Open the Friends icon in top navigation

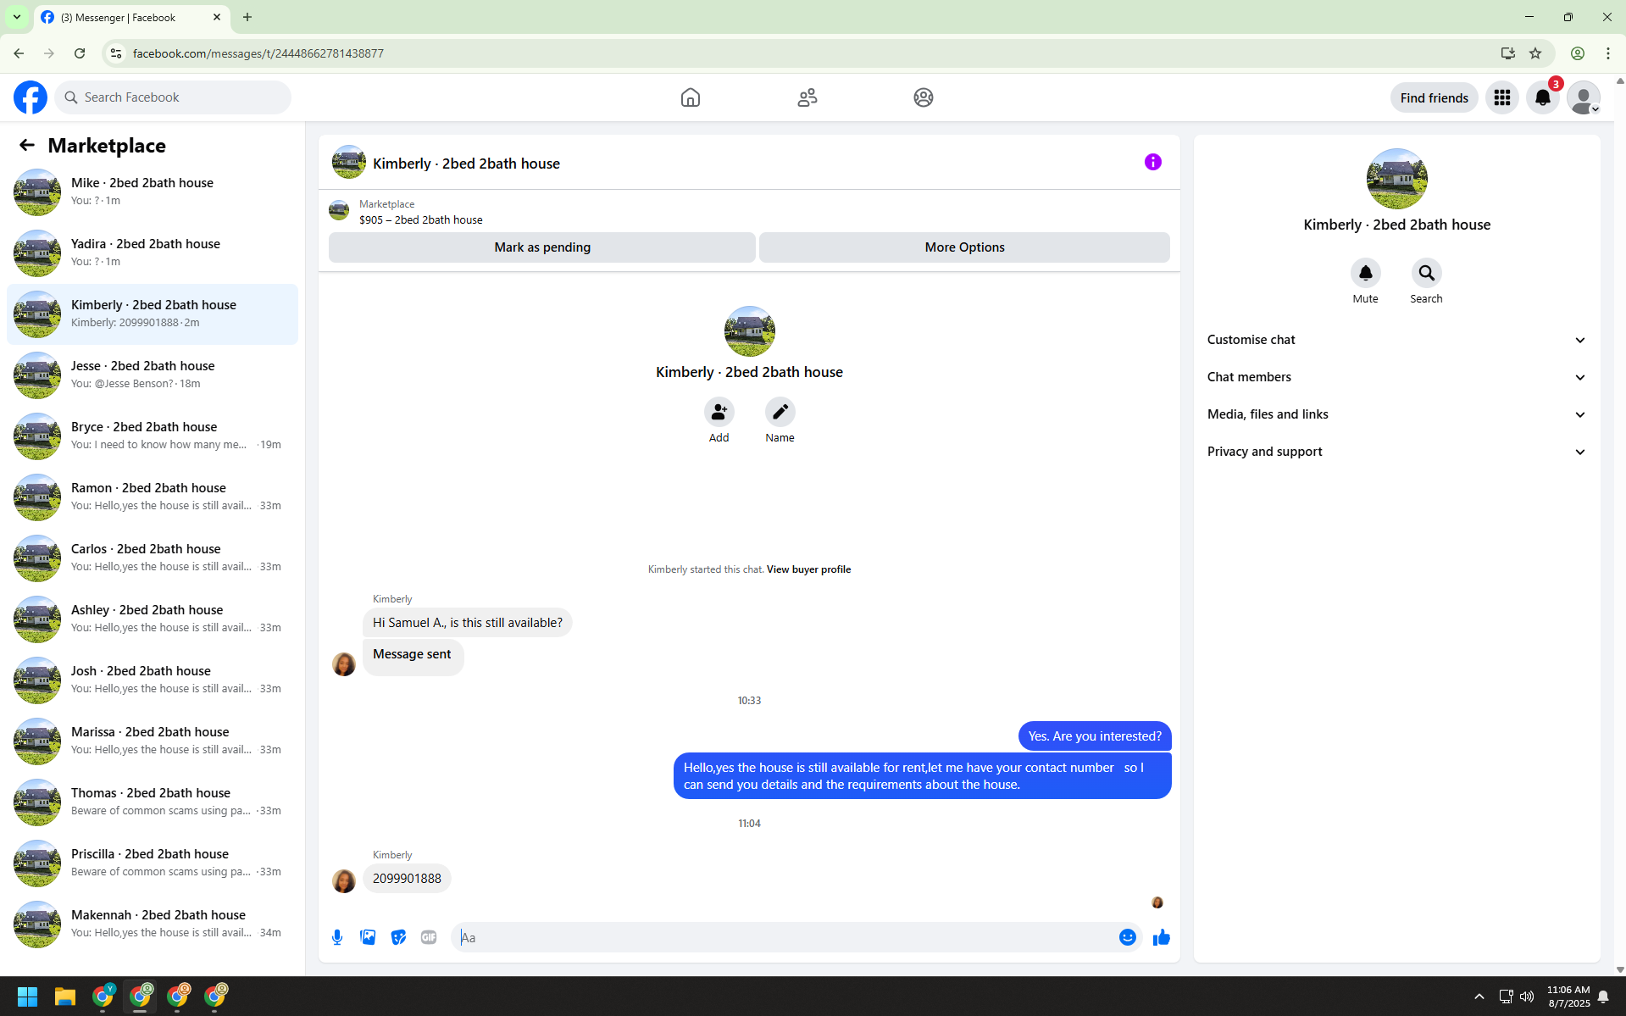pos(807,97)
